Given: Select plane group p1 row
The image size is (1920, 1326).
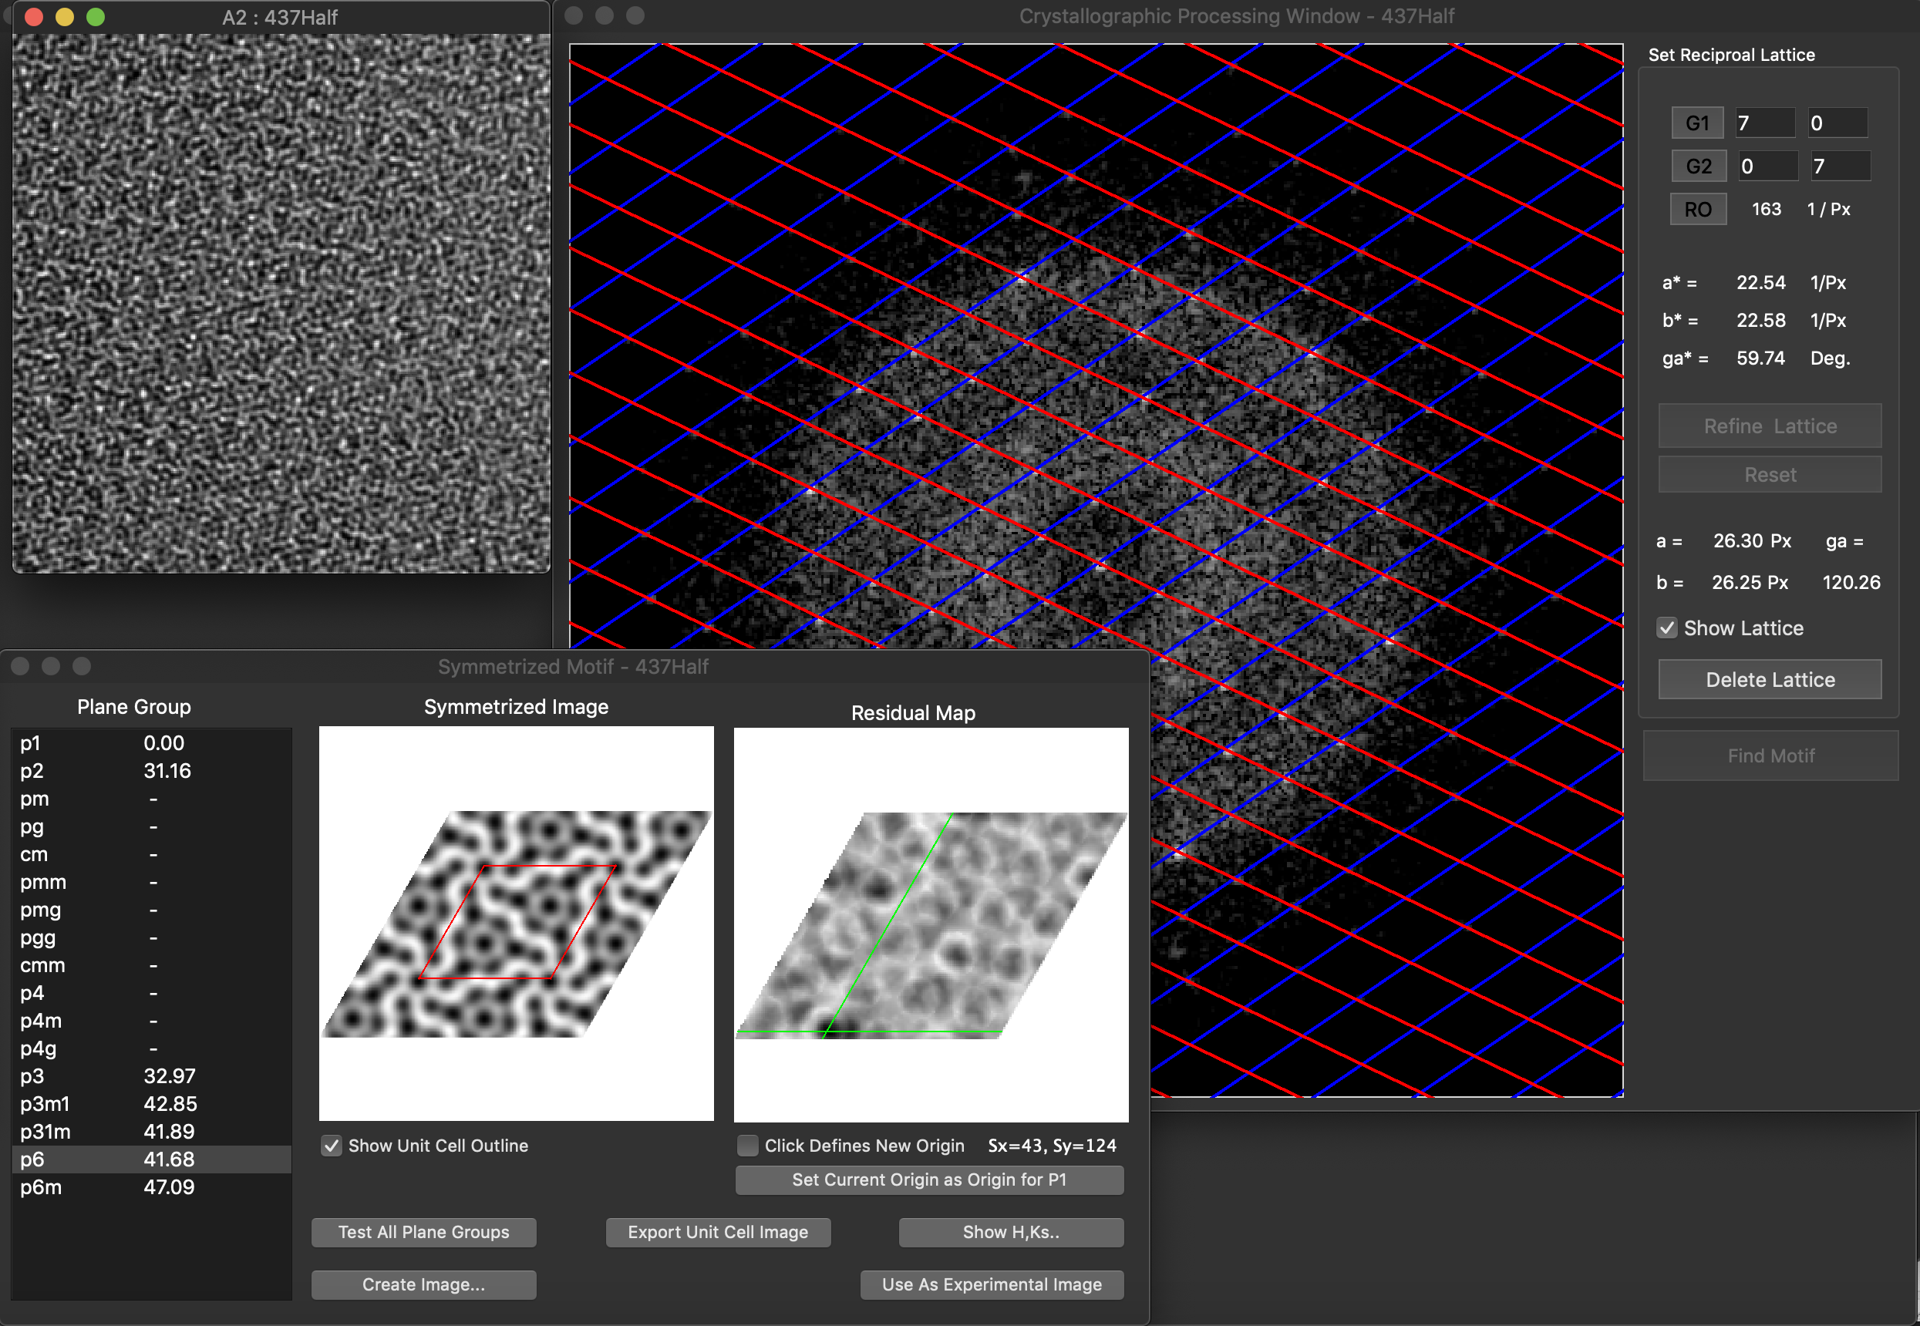Looking at the screenshot, I should 152,744.
